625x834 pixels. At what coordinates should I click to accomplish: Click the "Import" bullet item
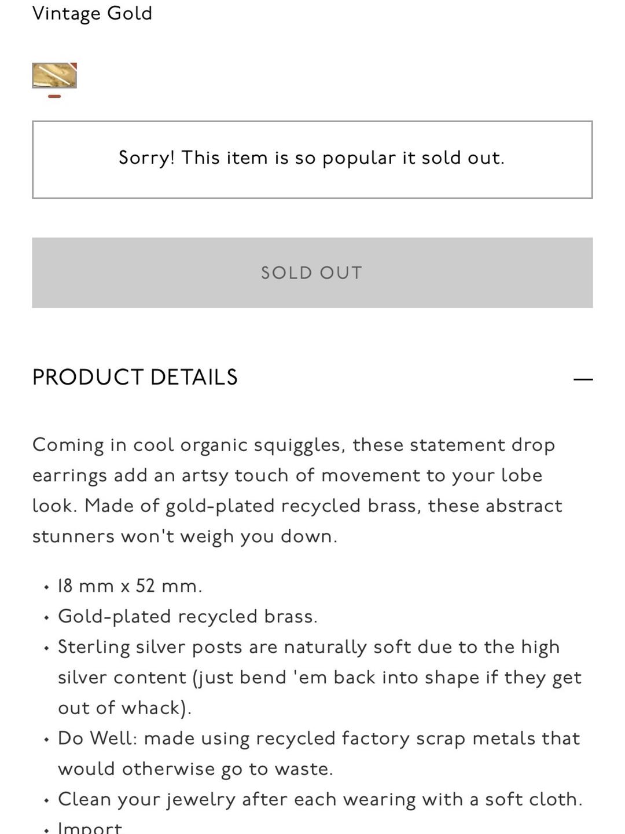[90, 827]
